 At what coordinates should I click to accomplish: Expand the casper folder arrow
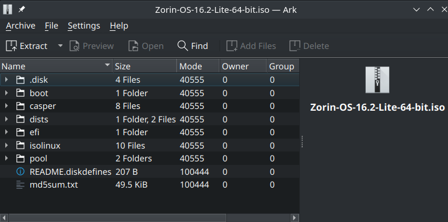point(6,106)
